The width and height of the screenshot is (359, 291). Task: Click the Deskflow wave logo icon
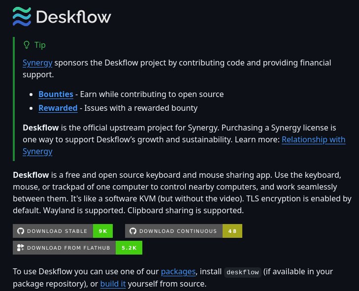tap(22, 16)
